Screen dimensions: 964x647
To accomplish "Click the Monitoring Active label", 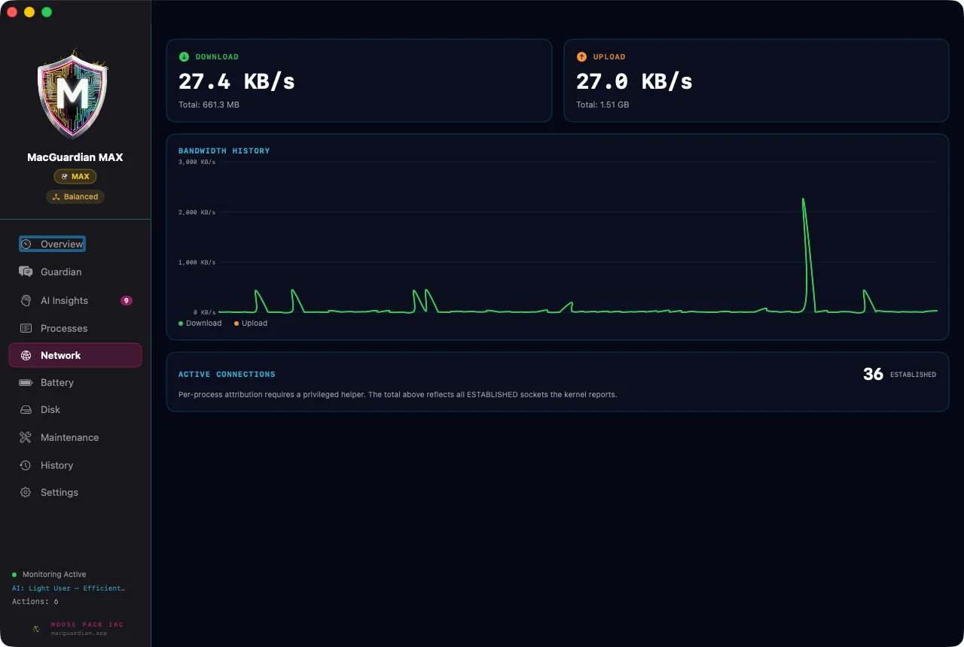I will (x=54, y=574).
